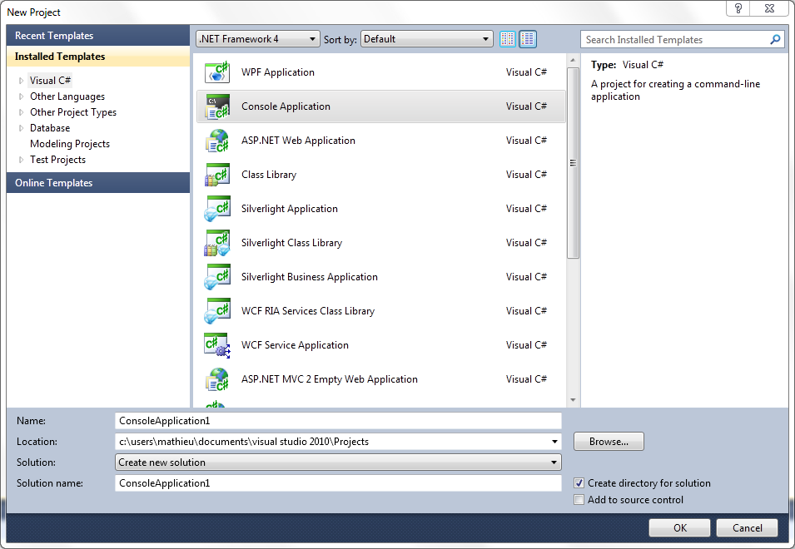The image size is (795, 549).
Task: Click inside the Name input field
Action: [333, 420]
